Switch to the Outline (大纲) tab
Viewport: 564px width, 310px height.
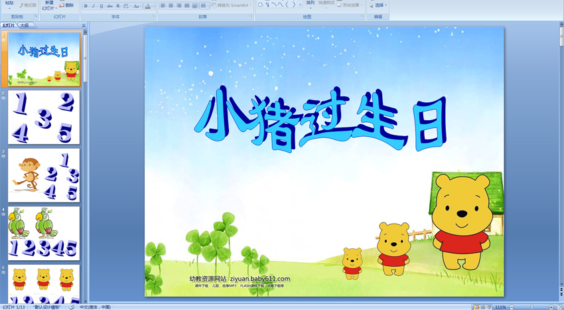point(25,26)
